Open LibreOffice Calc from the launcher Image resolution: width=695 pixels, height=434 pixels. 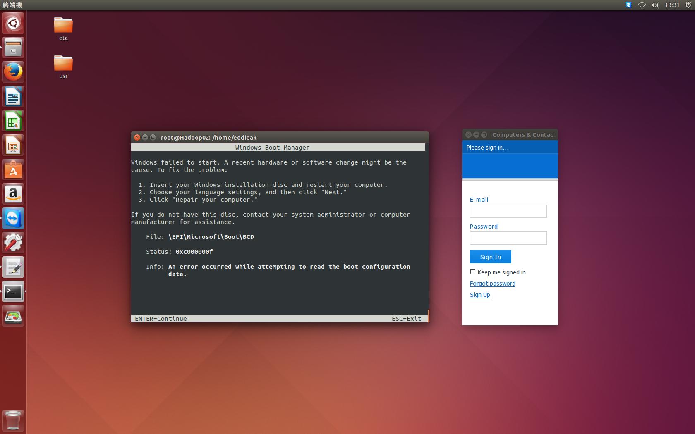(13, 121)
